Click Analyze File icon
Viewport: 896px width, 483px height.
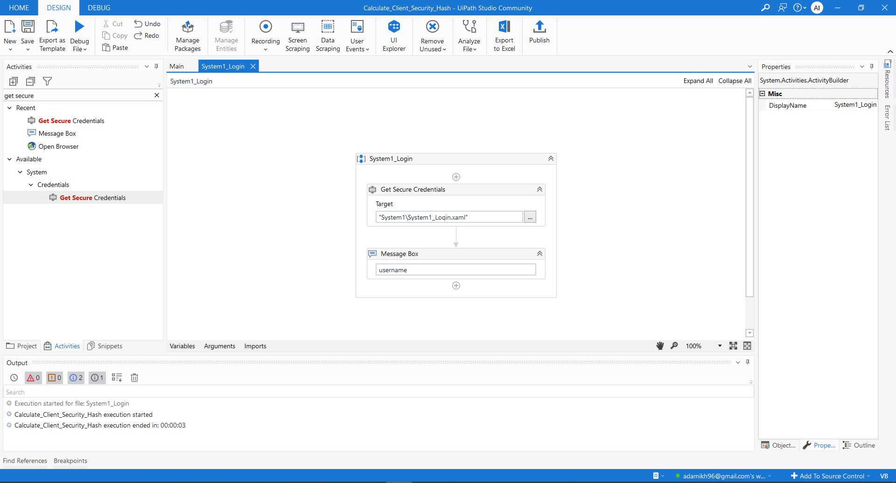(469, 27)
